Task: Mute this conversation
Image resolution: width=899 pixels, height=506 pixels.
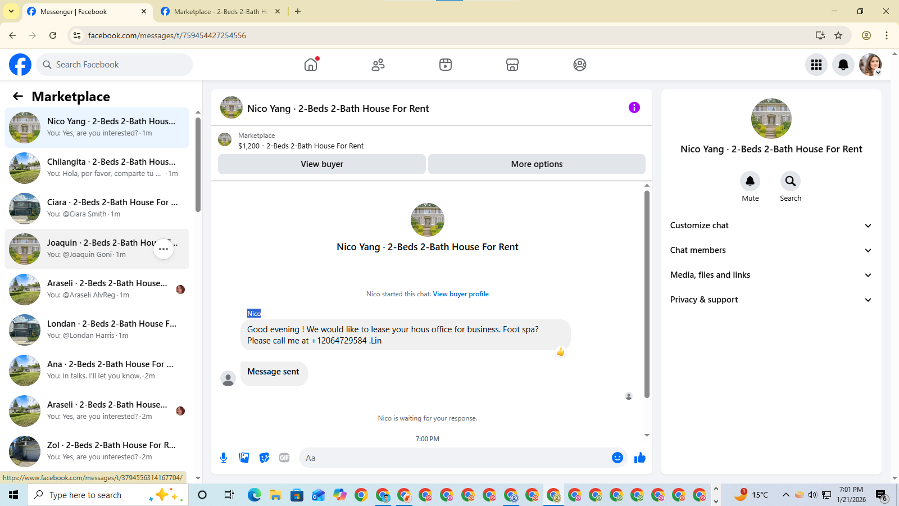Action: coord(750,181)
